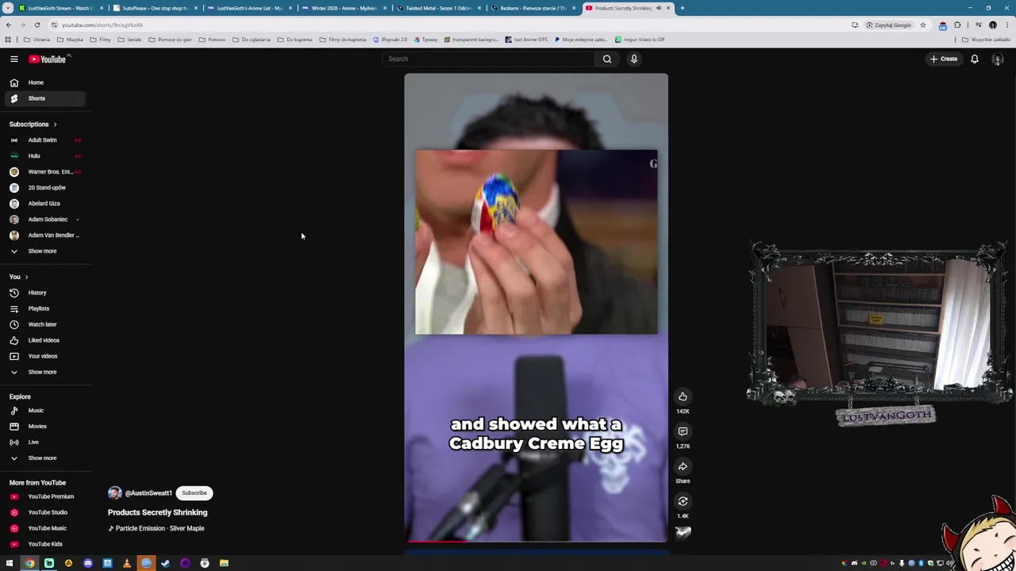The height and width of the screenshot is (571, 1016).
Task: Open the Adult Swim subscription
Action: click(44, 140)
